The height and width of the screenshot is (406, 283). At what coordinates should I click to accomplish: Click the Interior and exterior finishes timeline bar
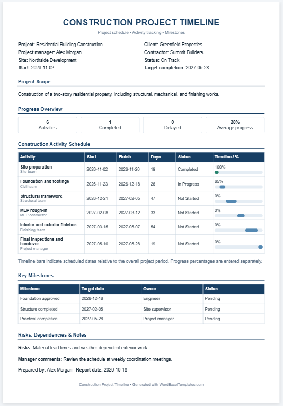click(251, 230)
